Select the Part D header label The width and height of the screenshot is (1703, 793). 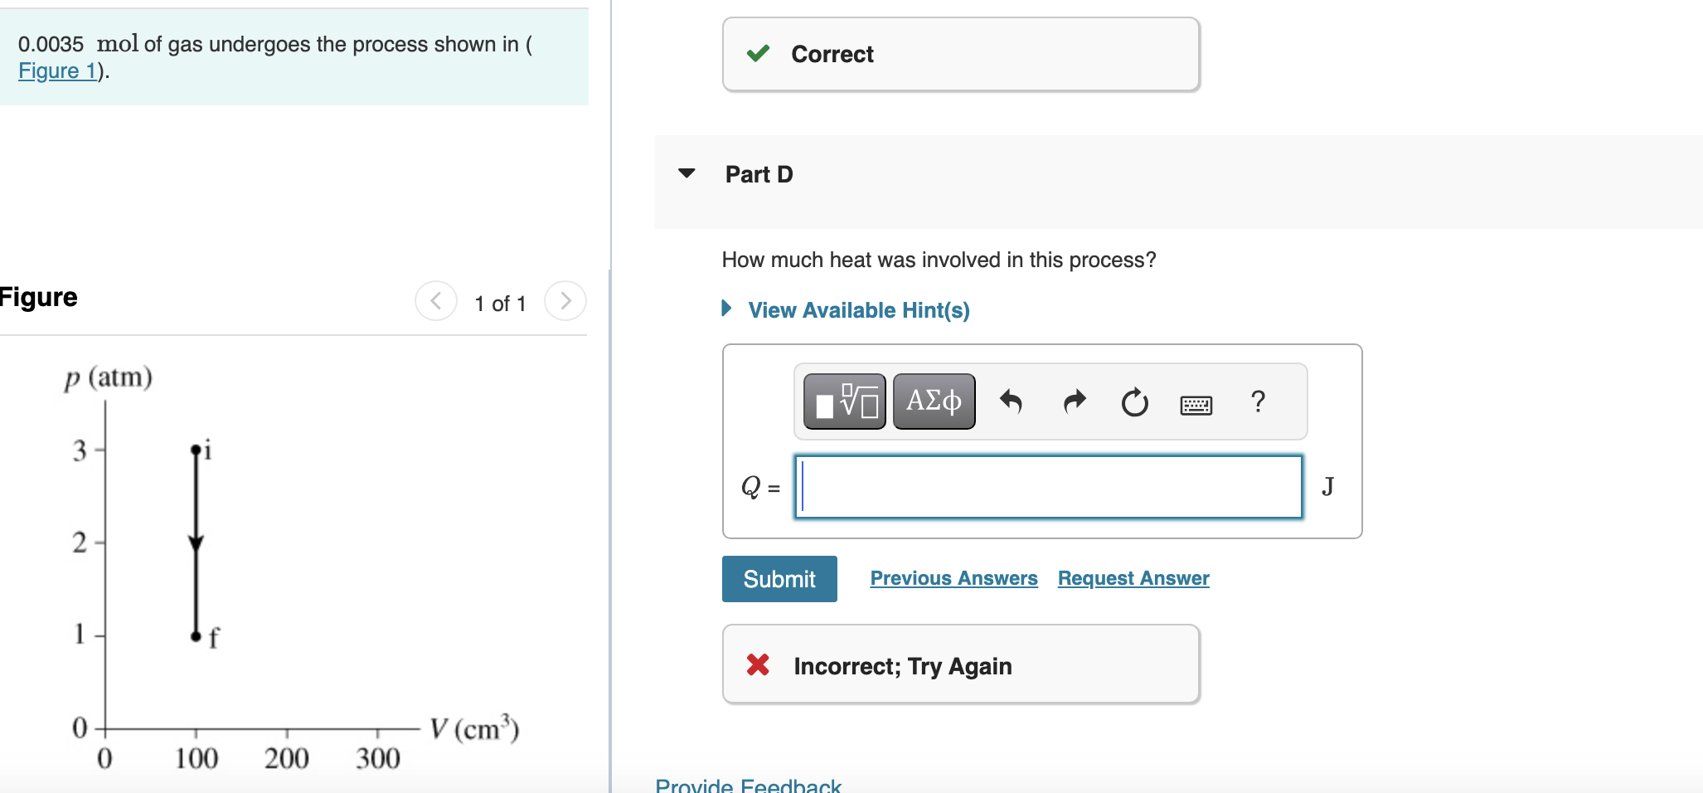759,173
